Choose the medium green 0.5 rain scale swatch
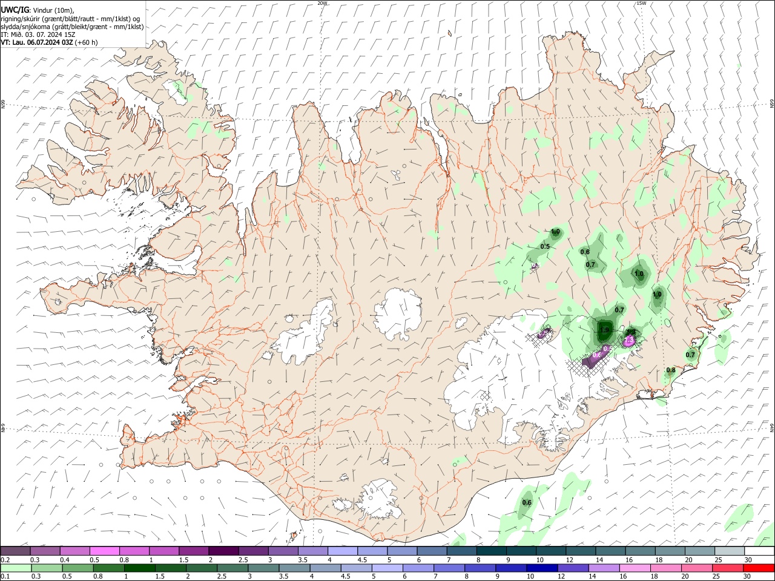The height and width of the screenshot is (581, 775). click(77, 568)
